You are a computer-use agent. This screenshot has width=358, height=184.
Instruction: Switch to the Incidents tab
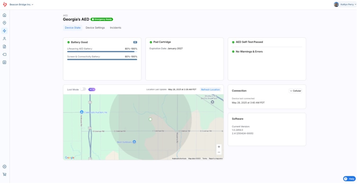115,28
